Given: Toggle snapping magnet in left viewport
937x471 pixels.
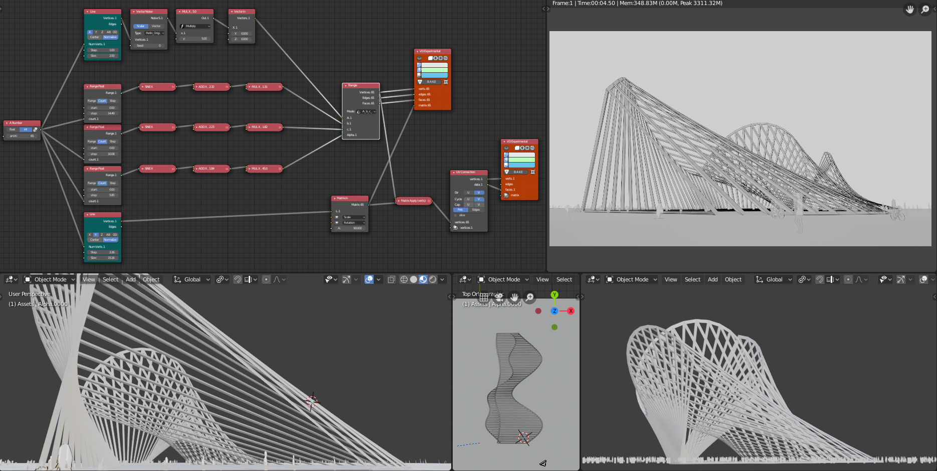Looking at the screenshot, I should (x=238, y=279).
